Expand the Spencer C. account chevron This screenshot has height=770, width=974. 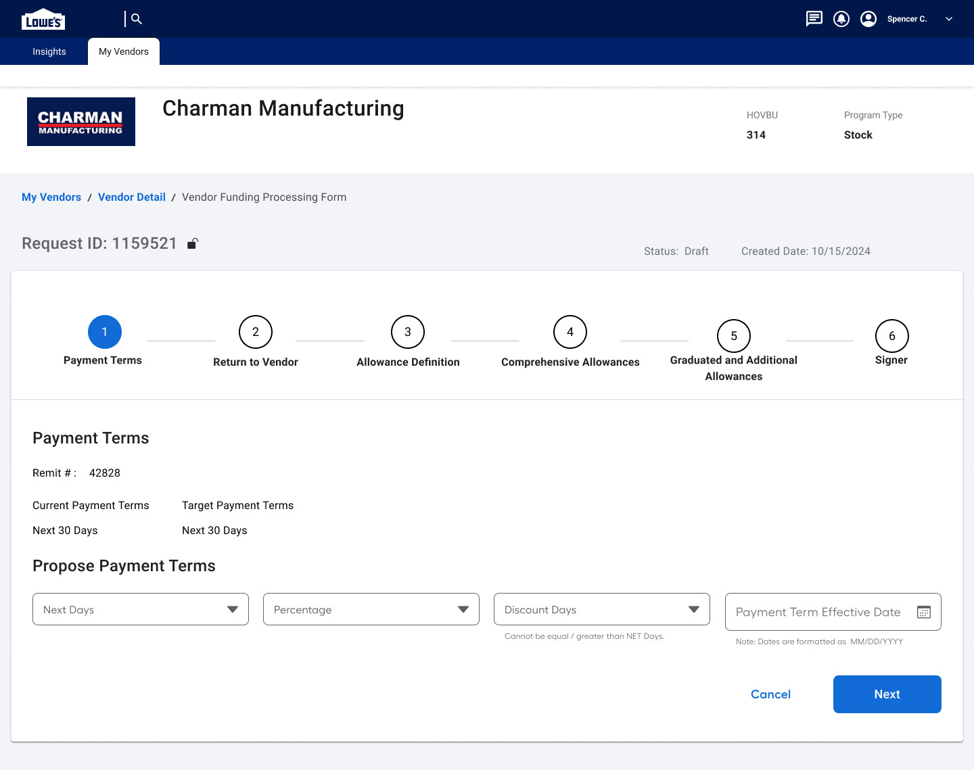(x=949, y=19)
